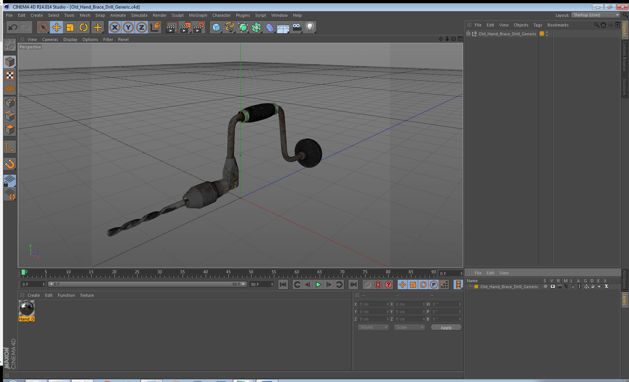Select Points mode in left palette
Screen dimensions: 629x382
[x=10, y=102]
